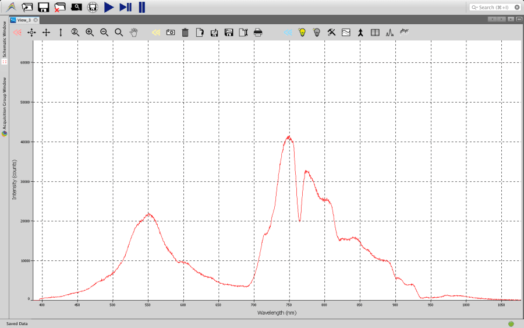Image resolution: width=524 pixels, height=328 pixels.
Task: Click the table view icon
Action: pyautogui.click(x=375, y=33)
